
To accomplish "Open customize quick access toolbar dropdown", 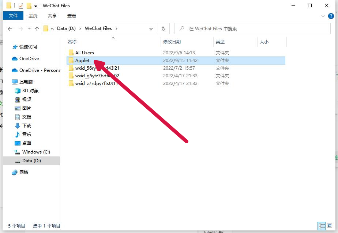I will [35, 6].
